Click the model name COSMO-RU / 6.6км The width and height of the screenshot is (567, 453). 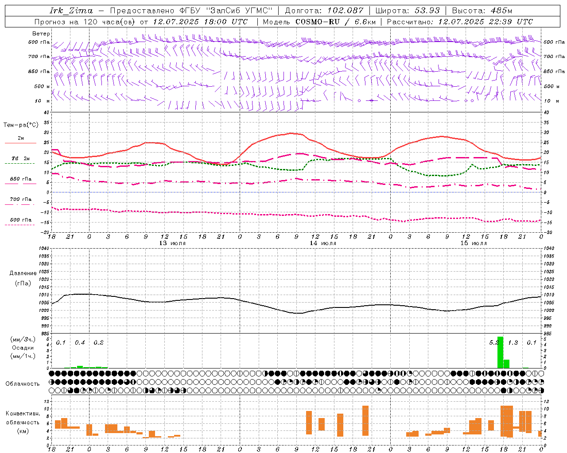tap(335, 22)
